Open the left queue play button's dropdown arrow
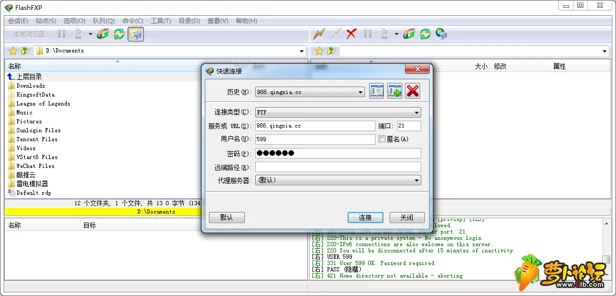The width and height of the screenshot is (616, 296). point(90,34)
